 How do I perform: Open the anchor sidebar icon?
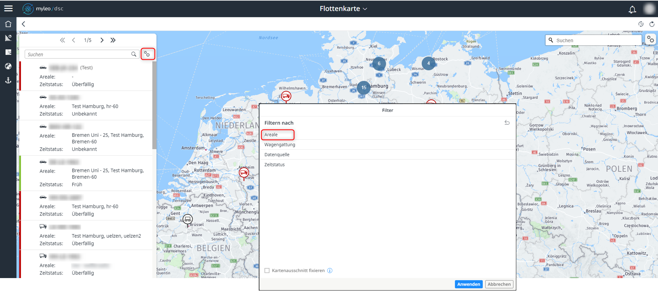pyautogui.click(x=8, y=80)
